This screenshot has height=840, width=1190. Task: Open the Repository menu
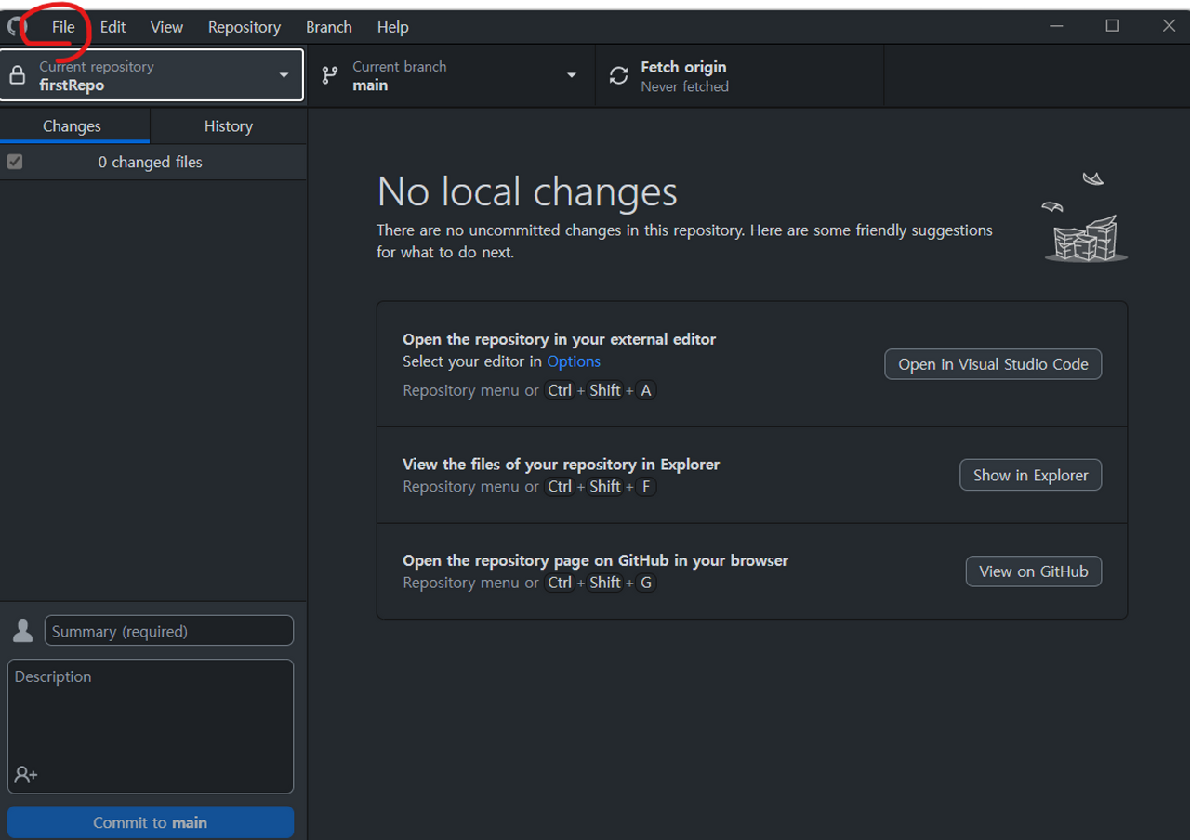(245, 27)
